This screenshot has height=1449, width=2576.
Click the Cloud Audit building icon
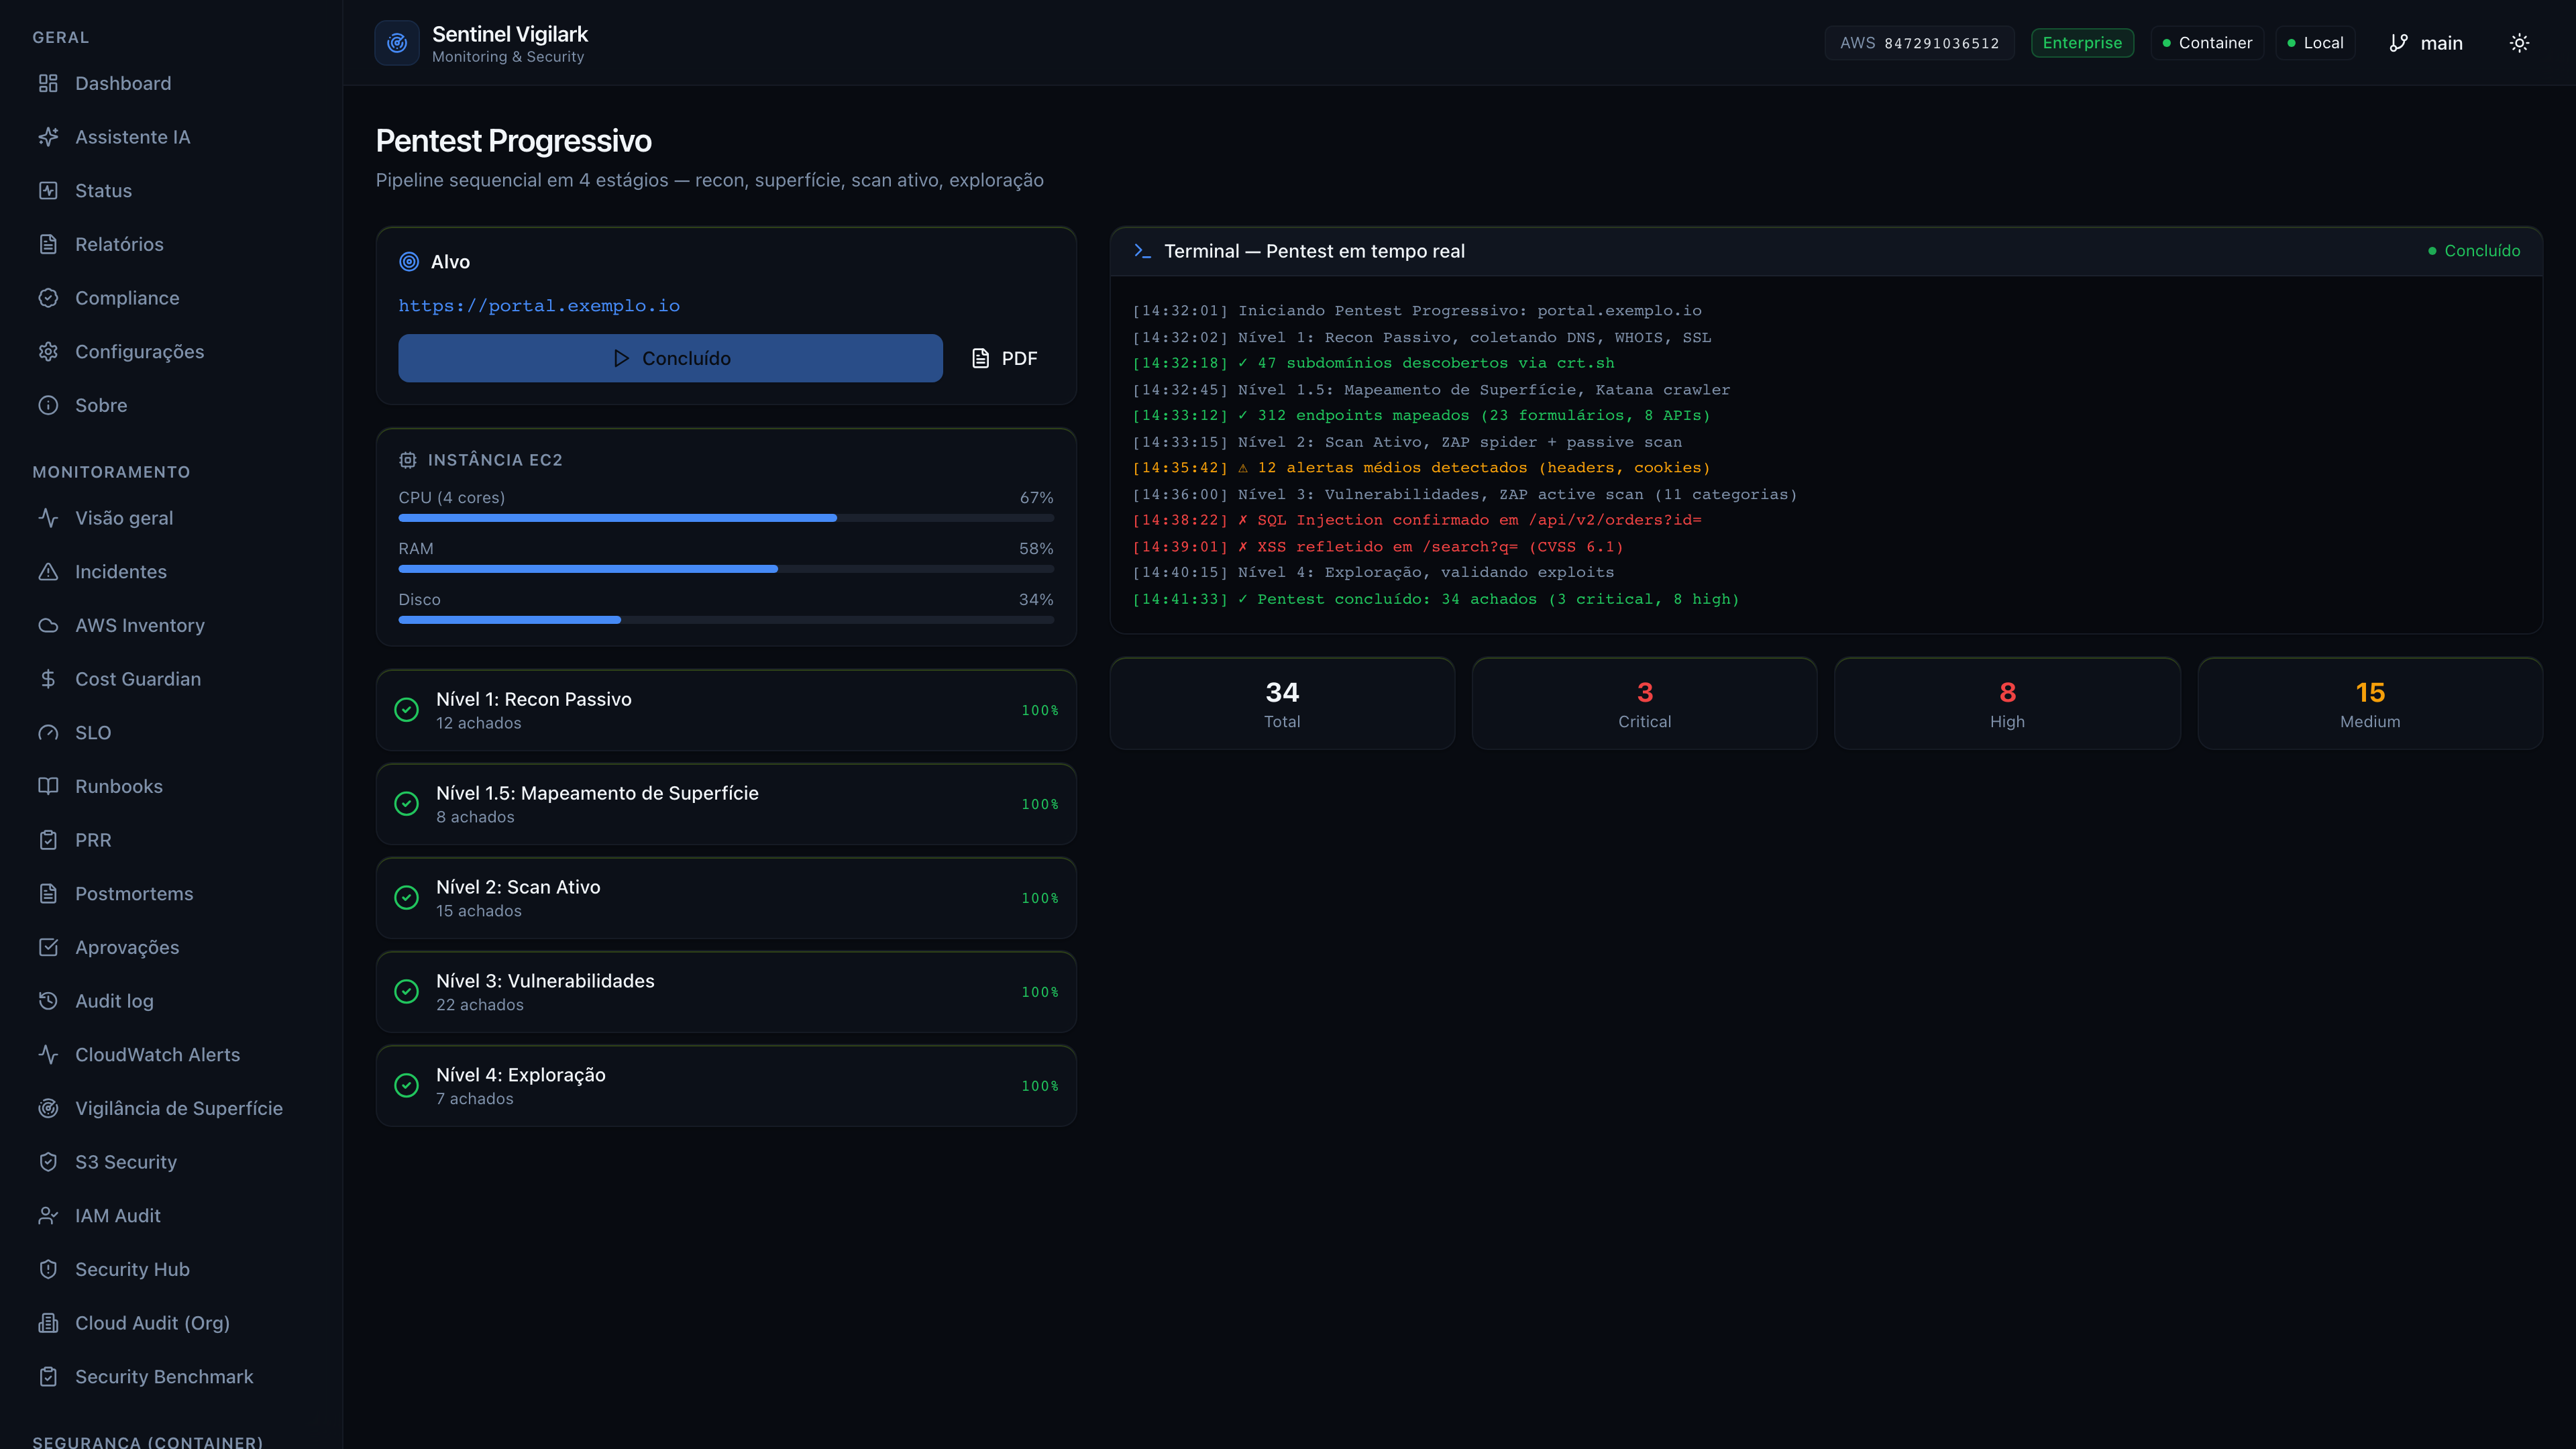(48, 1323)
